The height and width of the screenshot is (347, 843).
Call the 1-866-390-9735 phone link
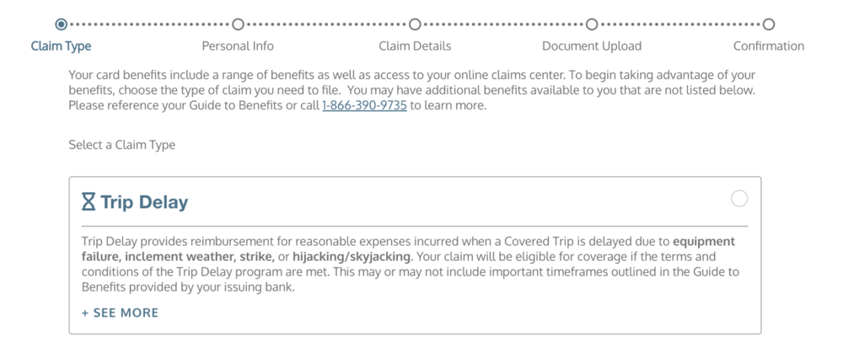click(x=364, y=106)
